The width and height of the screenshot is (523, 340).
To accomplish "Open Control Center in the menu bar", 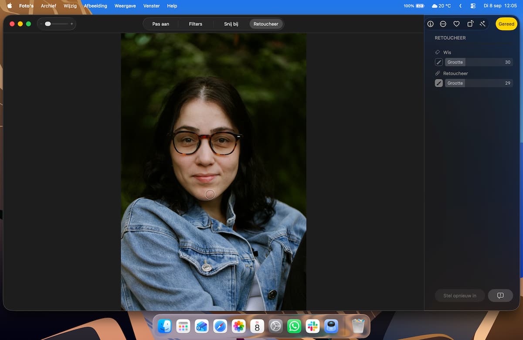I will click(473, 6).
